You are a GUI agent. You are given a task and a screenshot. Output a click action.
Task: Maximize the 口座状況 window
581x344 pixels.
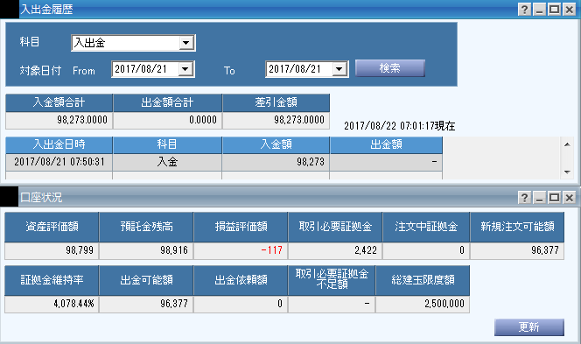point(555,198)
